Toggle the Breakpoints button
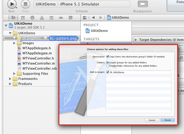 142,4
